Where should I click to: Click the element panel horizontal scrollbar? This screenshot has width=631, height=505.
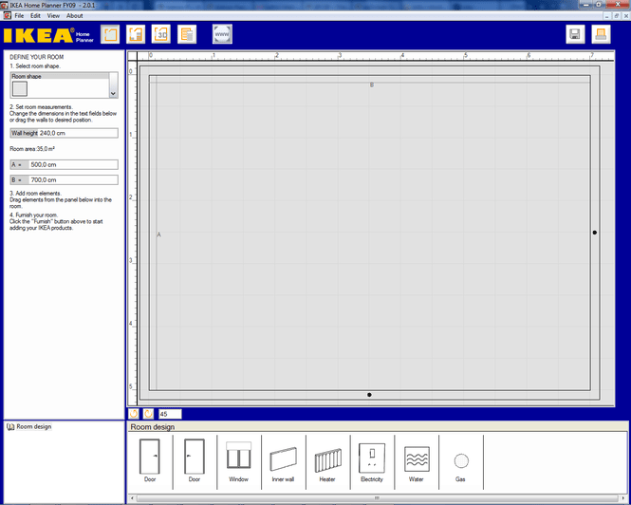[377, 498]
